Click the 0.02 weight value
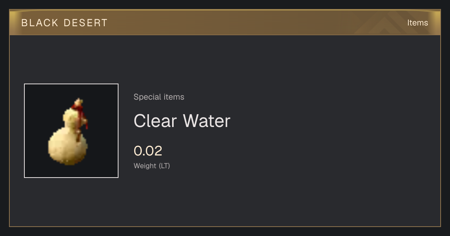This screenshot has height=236, width=450. [148, 151]
